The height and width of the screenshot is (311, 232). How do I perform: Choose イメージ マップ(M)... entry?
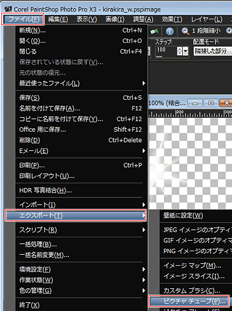[196, 266]
